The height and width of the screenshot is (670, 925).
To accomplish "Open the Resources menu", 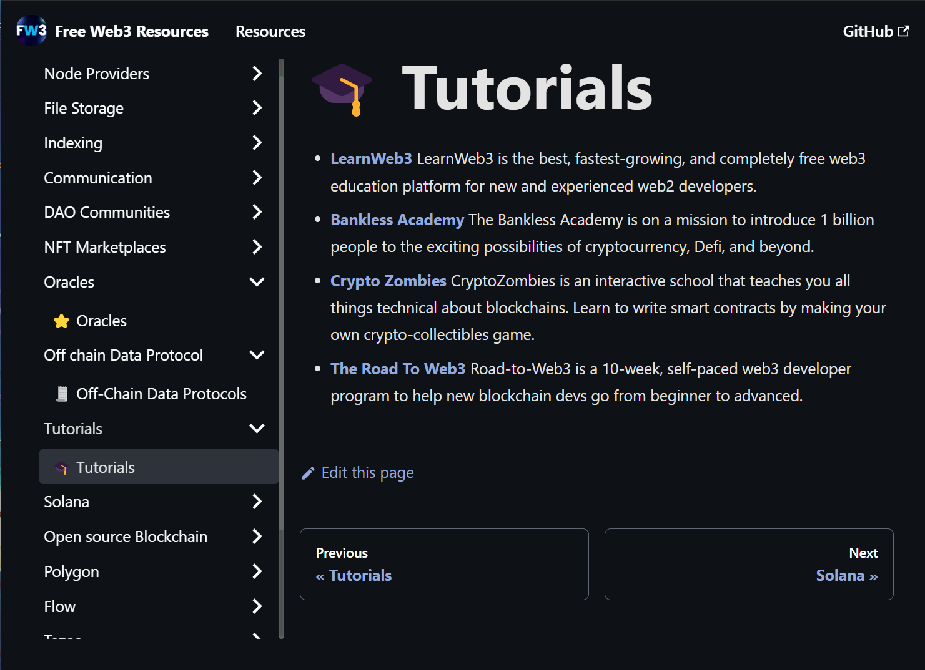I will pyautogui.click(x=270, y=31).
